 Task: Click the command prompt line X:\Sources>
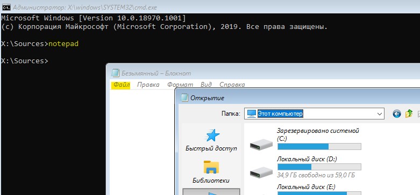point(25,61)
